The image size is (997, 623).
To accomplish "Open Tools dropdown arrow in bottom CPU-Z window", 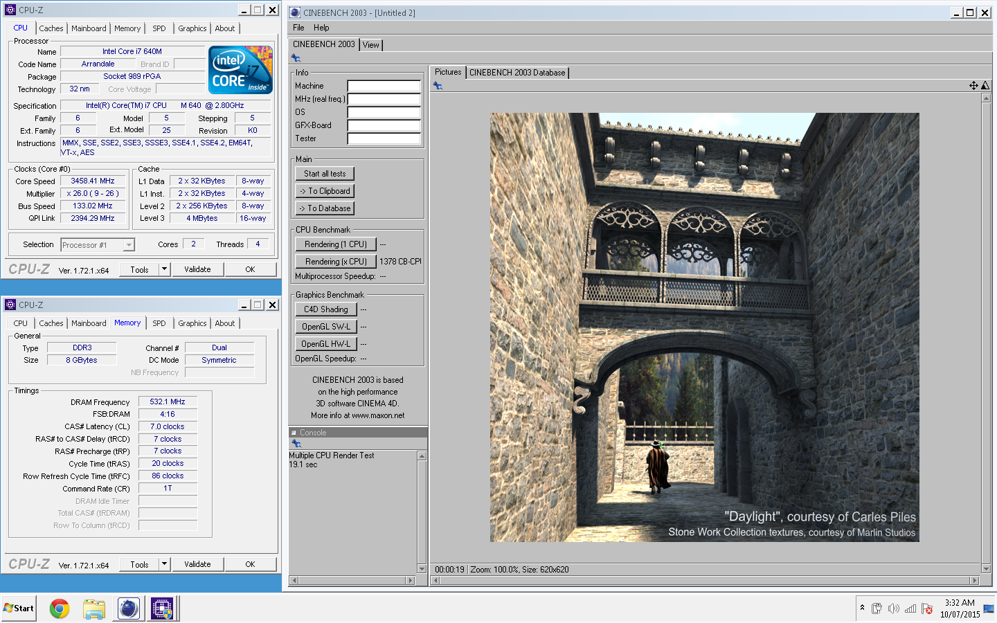I will point(164,564).
